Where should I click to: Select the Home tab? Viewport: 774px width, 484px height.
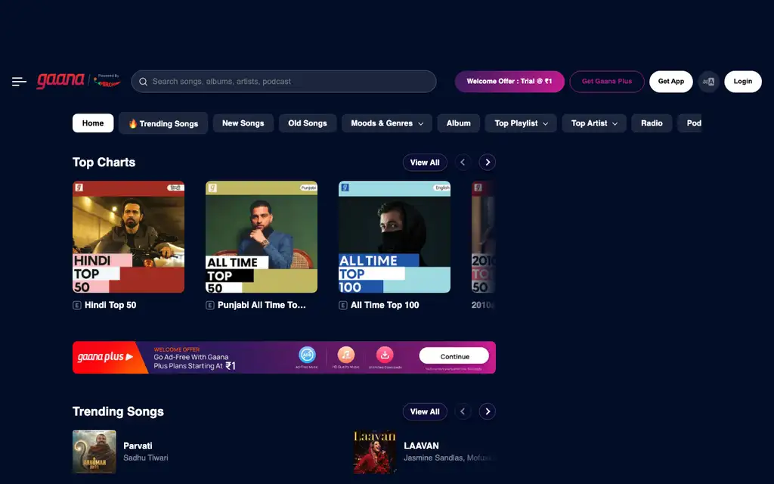pos(93,123)
